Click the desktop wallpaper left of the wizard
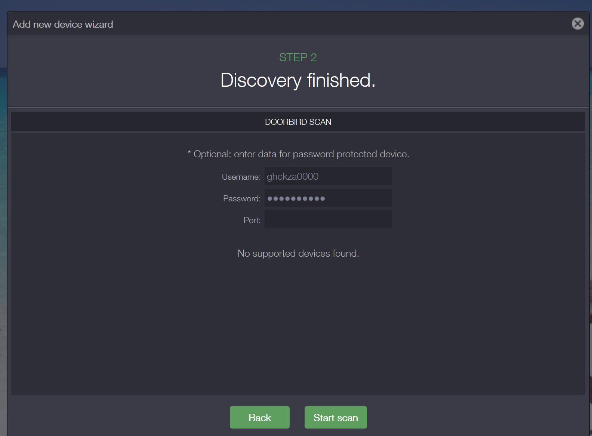This screenshot has width=592, height=436. tap(3, 224)
